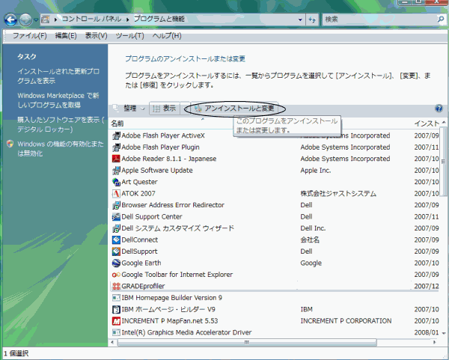Open the 表示(V) menu

tap(97, 36)
